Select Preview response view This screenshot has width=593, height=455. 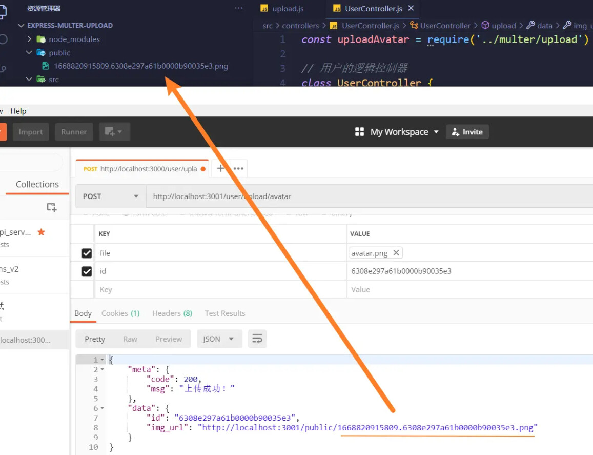pyautogui.click(x=169, y=339)
